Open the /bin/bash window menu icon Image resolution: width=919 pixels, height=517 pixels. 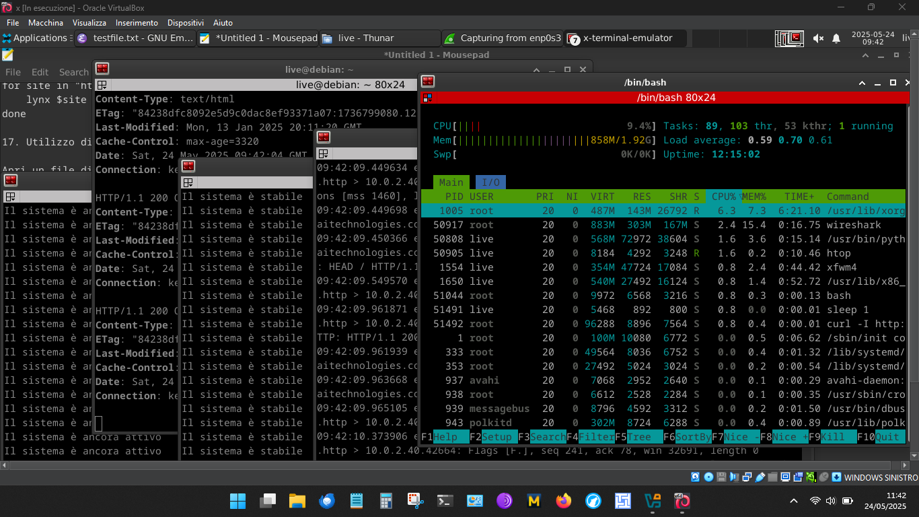coord(428,82)
